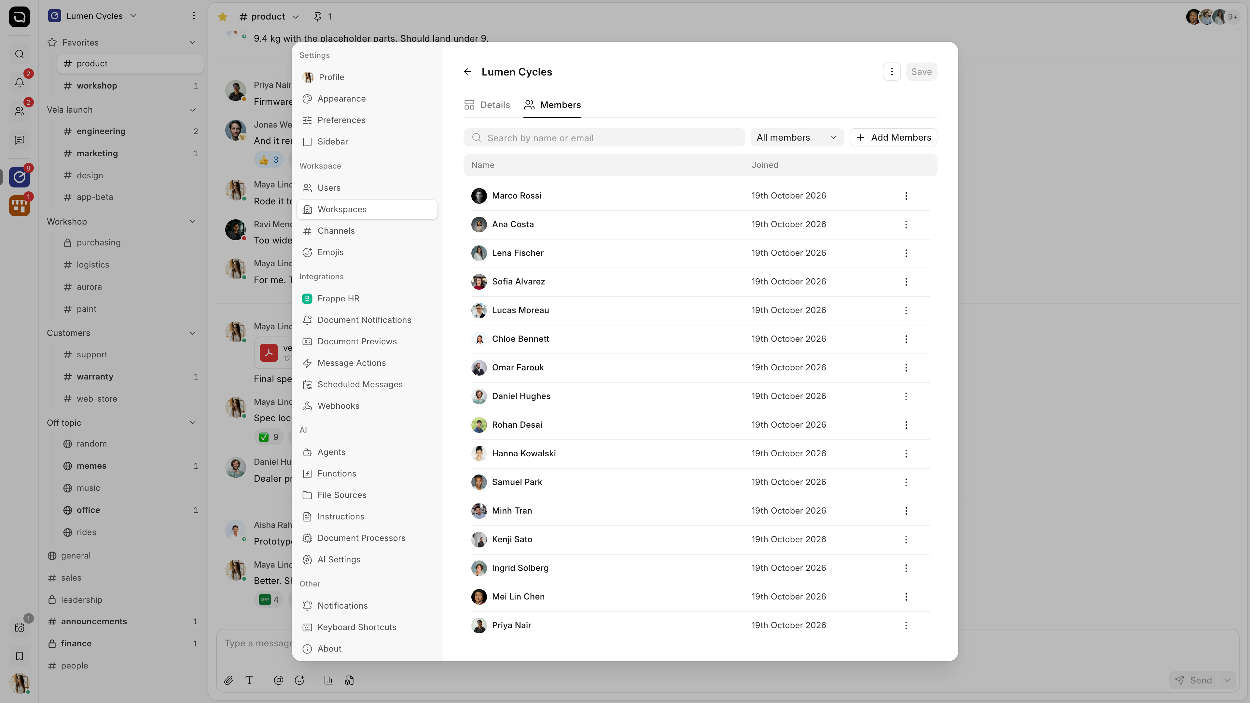Open AI Settings in the settings menu
The width and height of the screenshot is (1250, 703).
tap(367, 560)
